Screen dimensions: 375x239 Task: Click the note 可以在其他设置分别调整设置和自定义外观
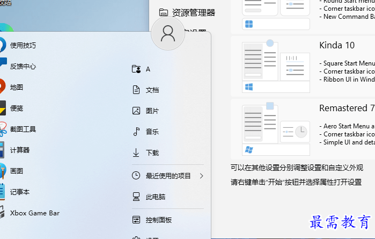click(297, 168)
